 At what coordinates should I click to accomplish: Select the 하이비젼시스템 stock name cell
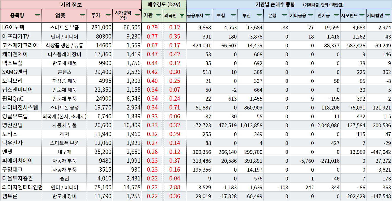coord(21,107)
